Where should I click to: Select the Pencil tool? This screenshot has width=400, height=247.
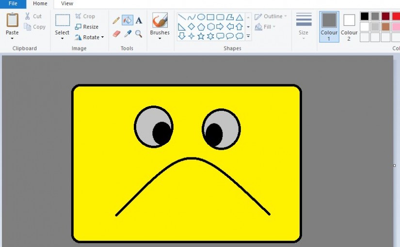coord(116,20)
